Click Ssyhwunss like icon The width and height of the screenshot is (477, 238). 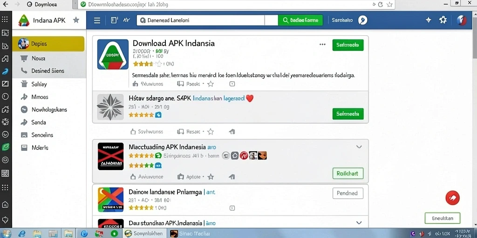click(133, 132)
